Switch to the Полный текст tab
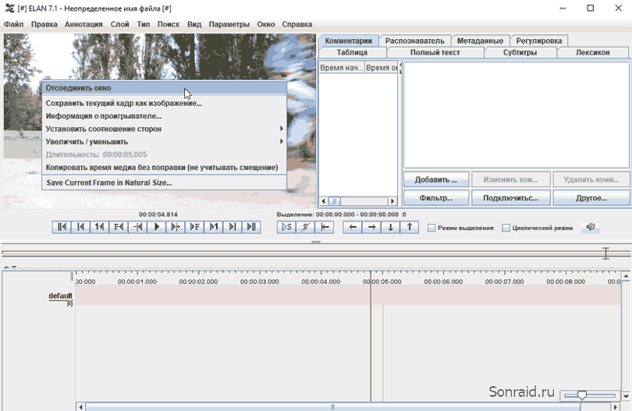The image size is (632, 411). (435, 52)
